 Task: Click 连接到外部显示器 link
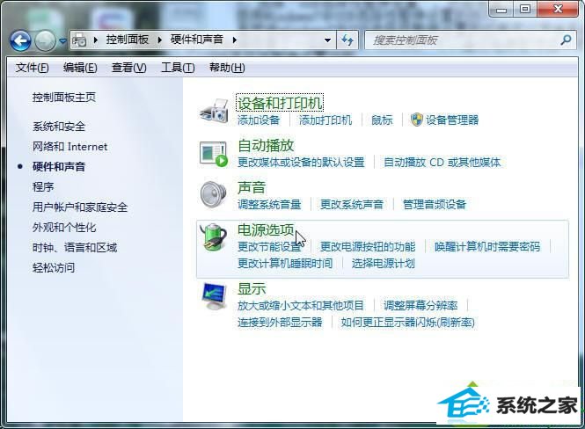click(x=280, y=323)
